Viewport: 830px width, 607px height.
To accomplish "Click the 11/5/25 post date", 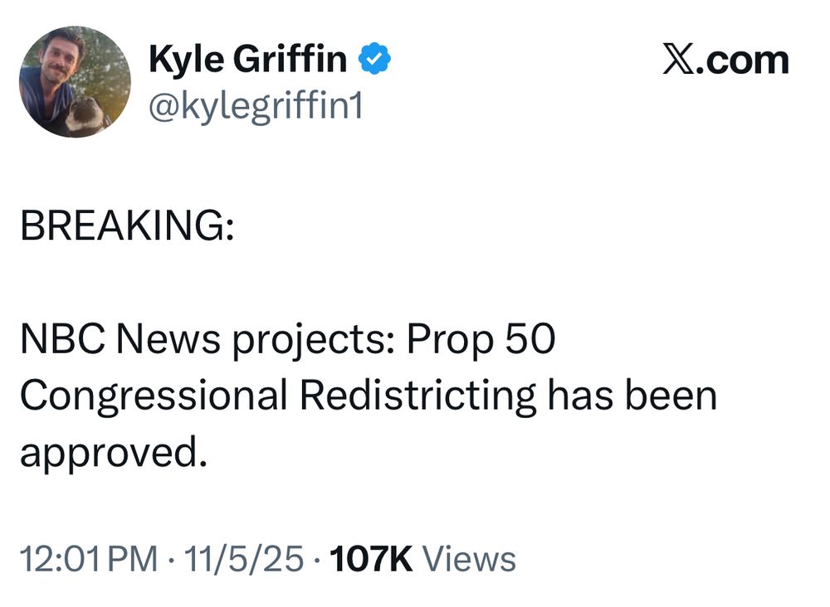I will click(244, 559).
